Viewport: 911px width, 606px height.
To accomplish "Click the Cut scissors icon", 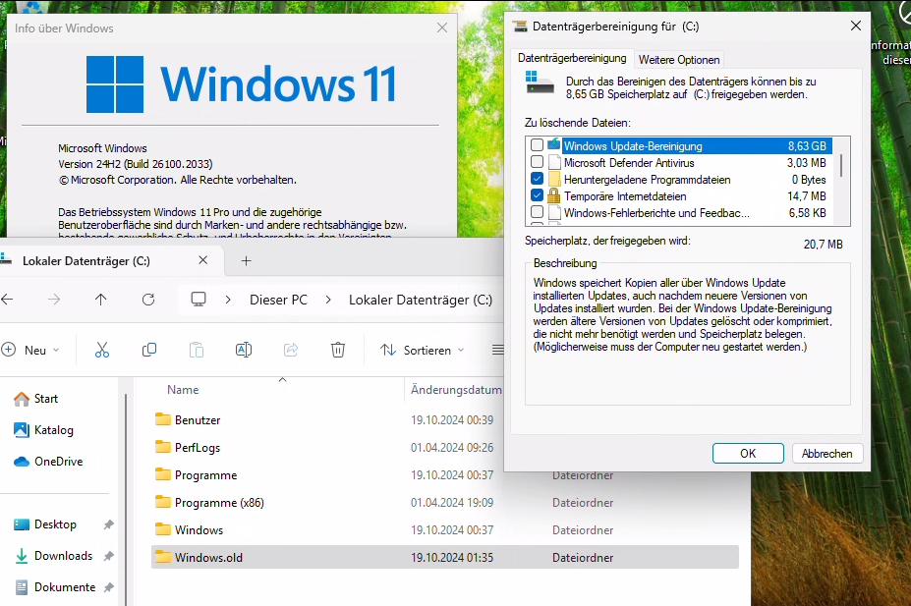I will click(102, 350).
